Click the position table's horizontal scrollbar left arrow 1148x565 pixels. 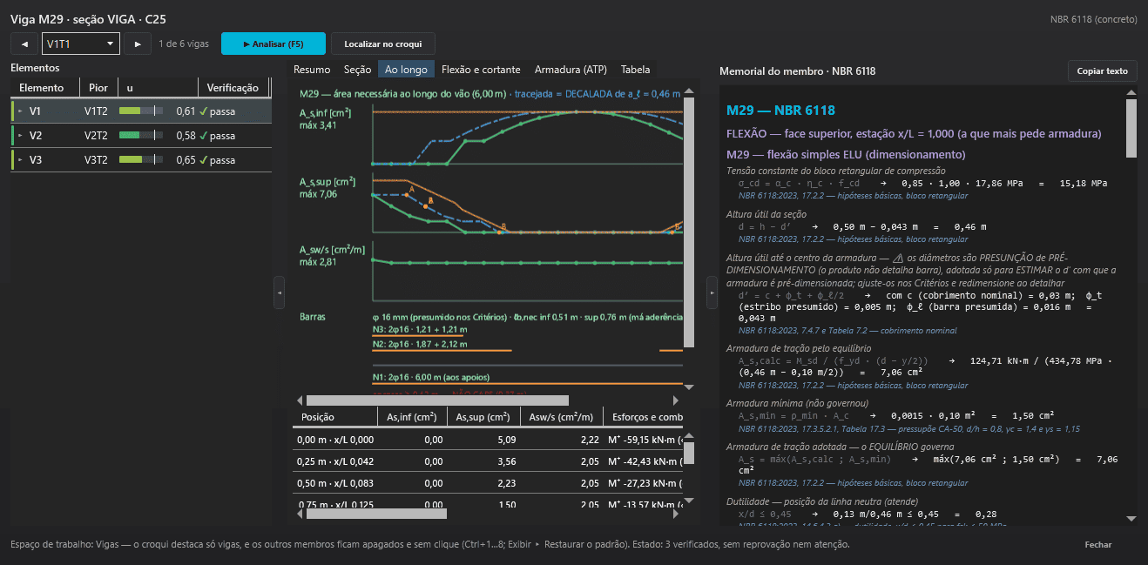tap(301, 514)
